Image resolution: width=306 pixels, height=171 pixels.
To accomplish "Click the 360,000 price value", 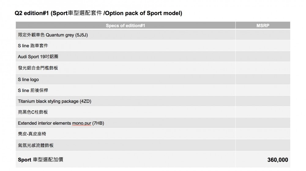I will [278, 160].
